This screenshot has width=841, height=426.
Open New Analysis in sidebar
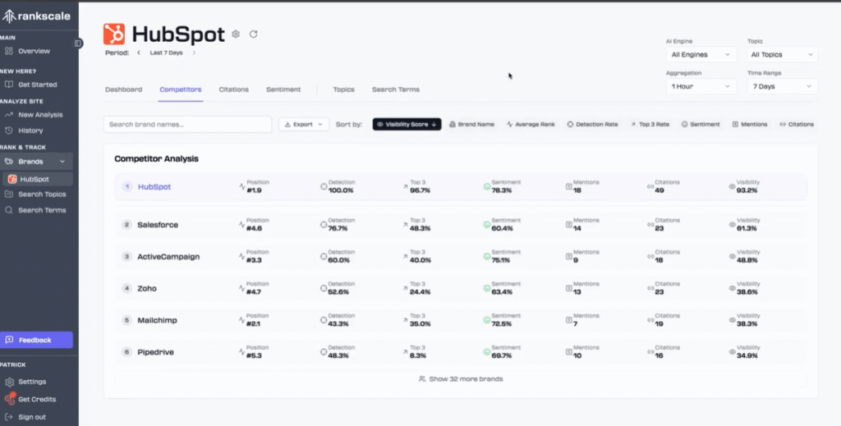(40, 114)
